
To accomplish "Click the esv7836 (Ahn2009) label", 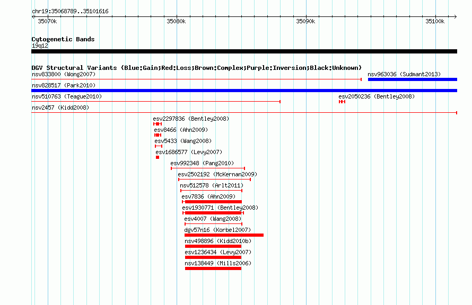I will [208, 196].
